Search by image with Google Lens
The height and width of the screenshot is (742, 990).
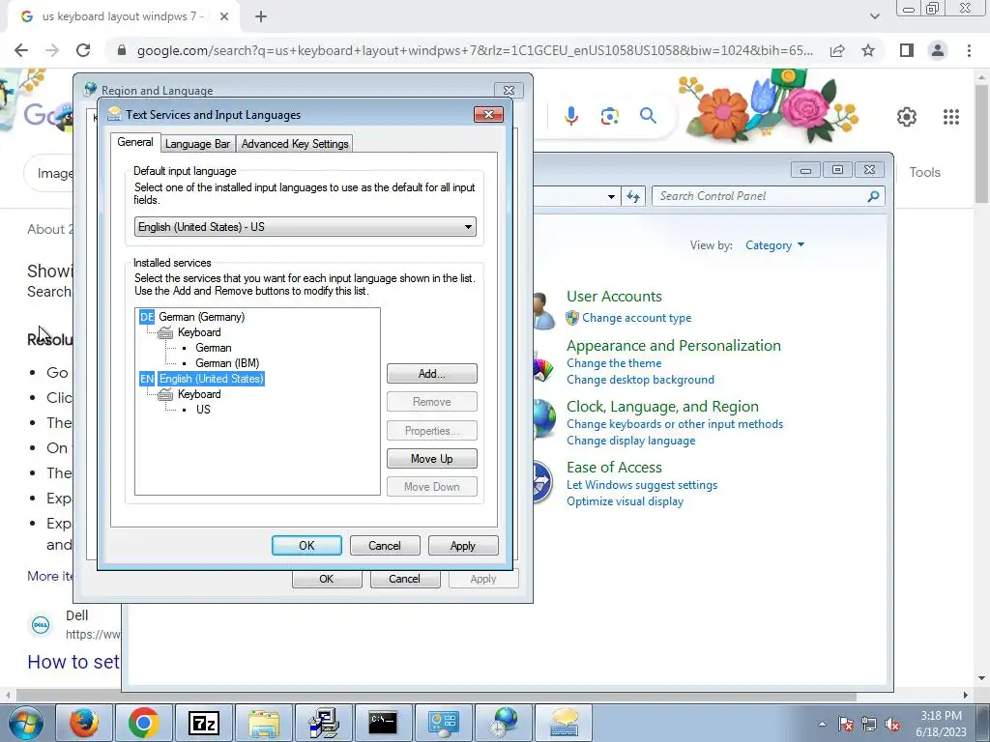pyautogui.click(x=609, y=116)
